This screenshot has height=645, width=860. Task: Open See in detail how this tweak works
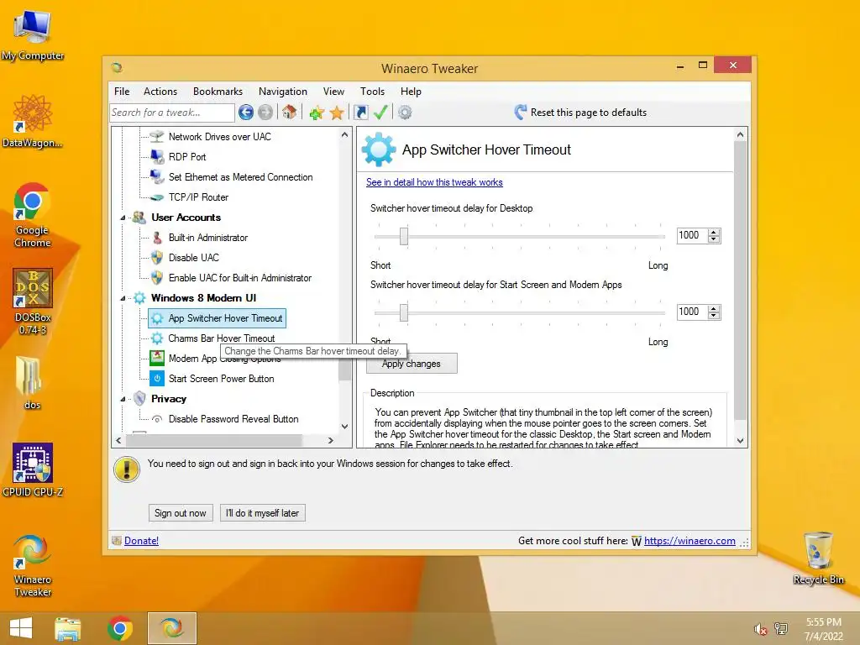coord(434,182)
